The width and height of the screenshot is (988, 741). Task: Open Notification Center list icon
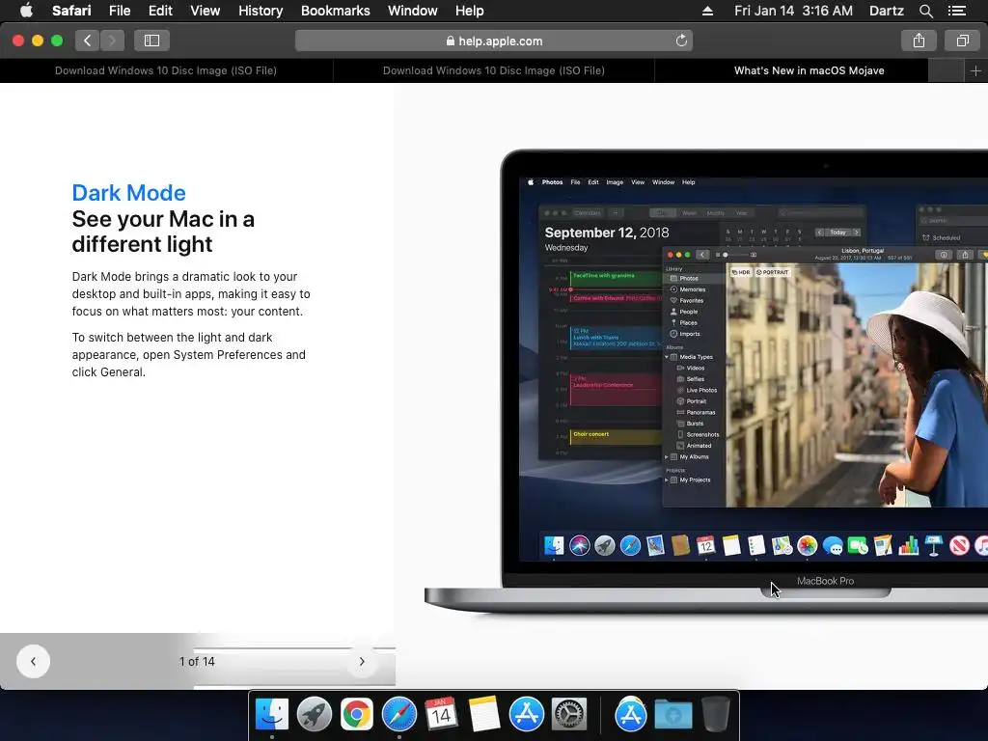coord(956,11)
